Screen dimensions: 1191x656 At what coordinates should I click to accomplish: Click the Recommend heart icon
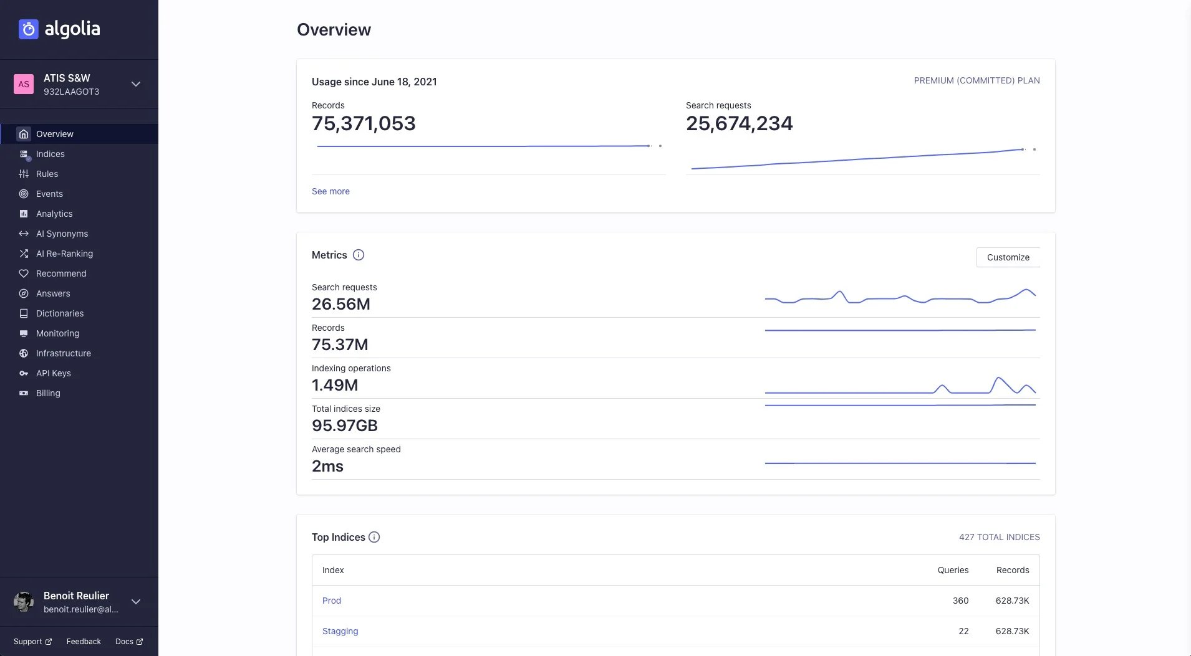[x=24, y=273]
